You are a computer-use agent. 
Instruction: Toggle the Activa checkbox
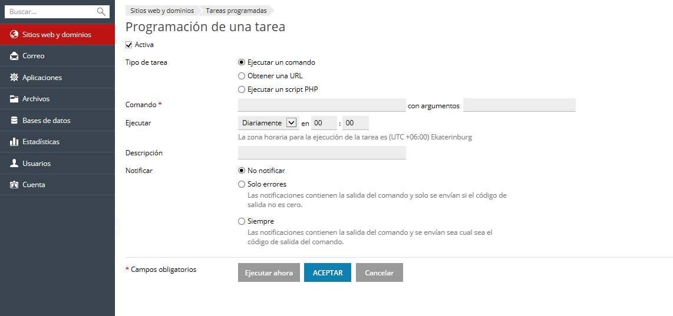128,45
